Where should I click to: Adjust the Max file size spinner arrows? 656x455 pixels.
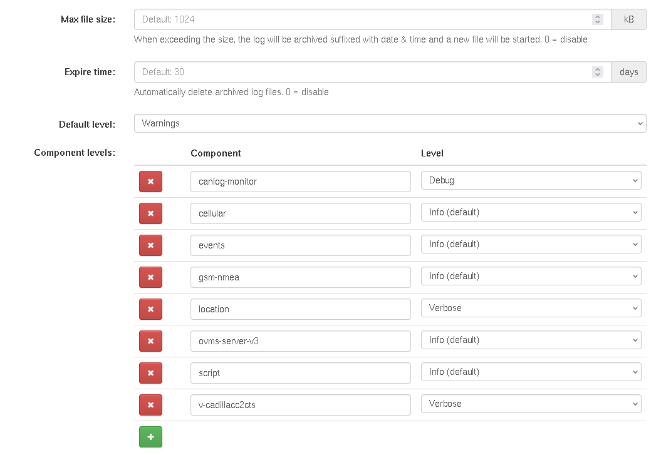click(x=598, y=19)
